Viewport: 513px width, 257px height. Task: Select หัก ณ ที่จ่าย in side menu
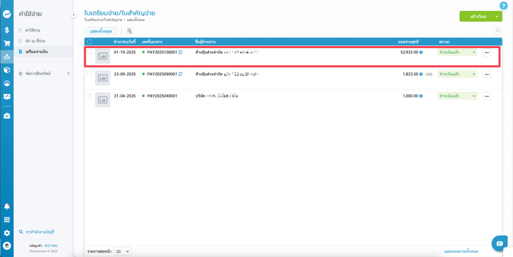(35, 41)
